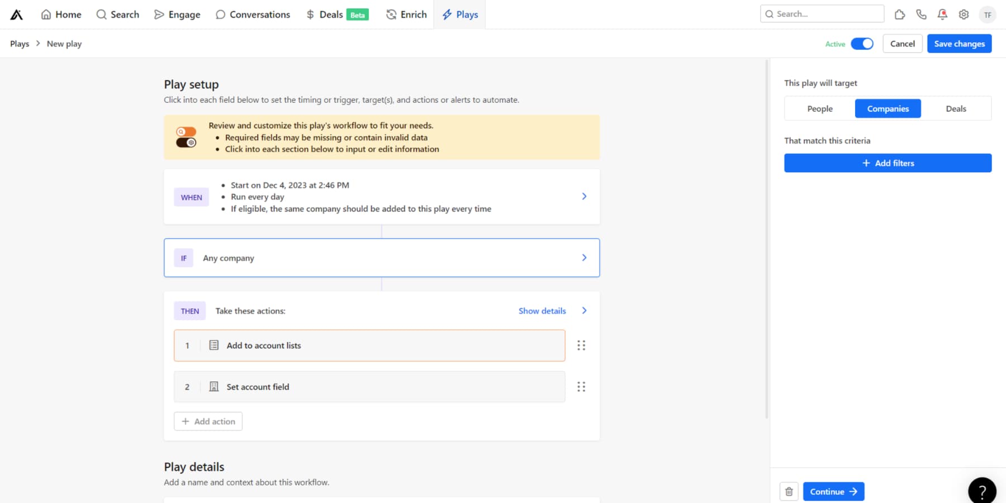Screen dimensions: 1006x503
Task: Delete the play using the trash icon
Action: 789,491
